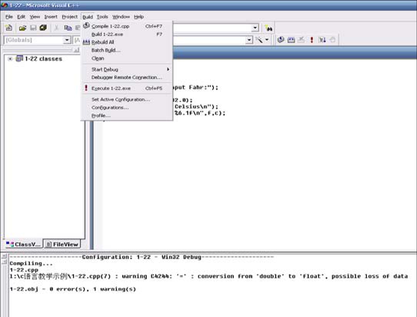Viewport: 417px width, 317px height.
Task: Click the Celsius printf code line
Action: pyautogui.click(x=196, y=107)
